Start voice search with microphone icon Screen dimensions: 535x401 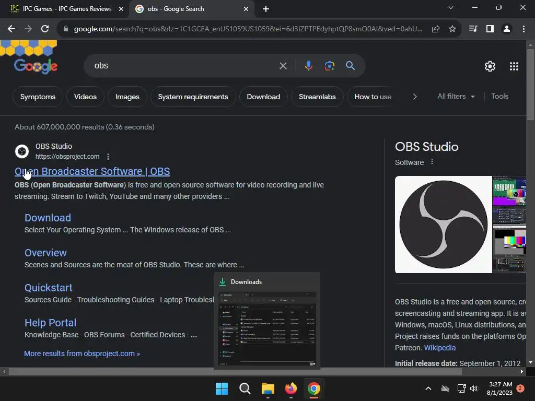[x=308, y=66]
